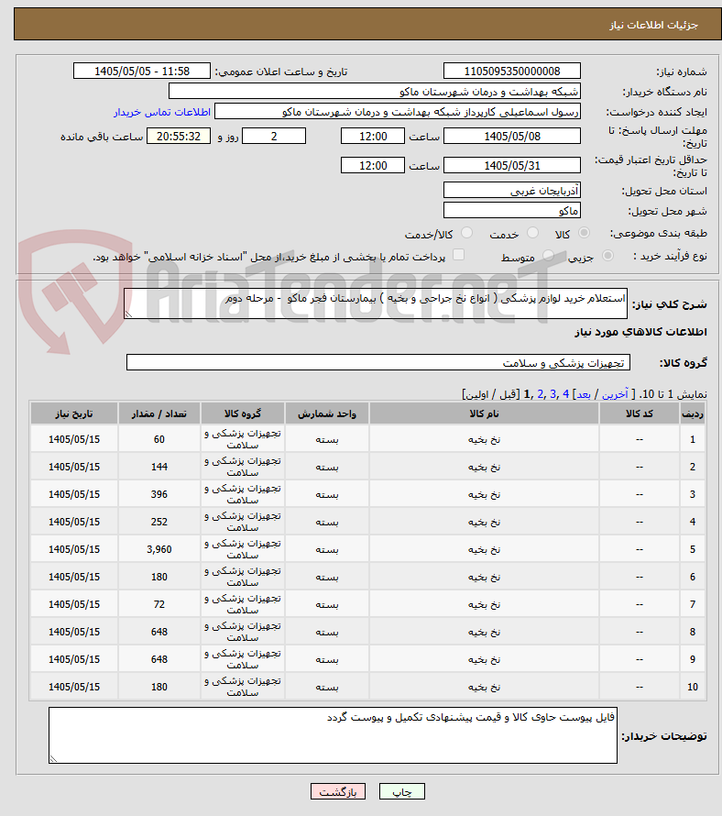
Task: Go to page 4 of the items
Action: 566,394
